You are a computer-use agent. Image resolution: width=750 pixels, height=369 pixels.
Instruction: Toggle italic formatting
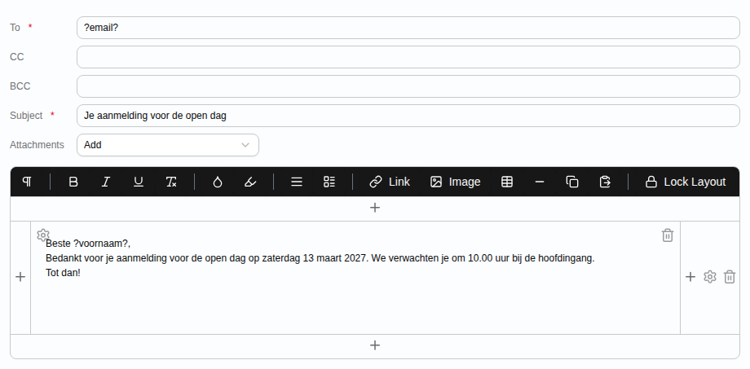106,182
